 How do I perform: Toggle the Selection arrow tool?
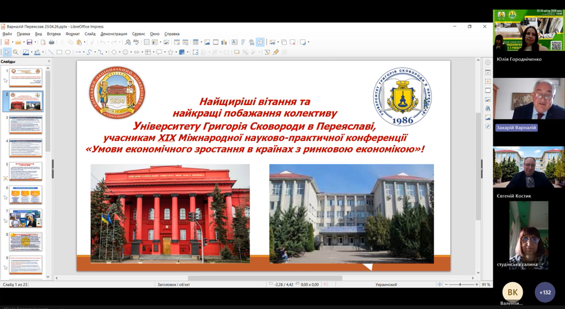tap(7, 52)
